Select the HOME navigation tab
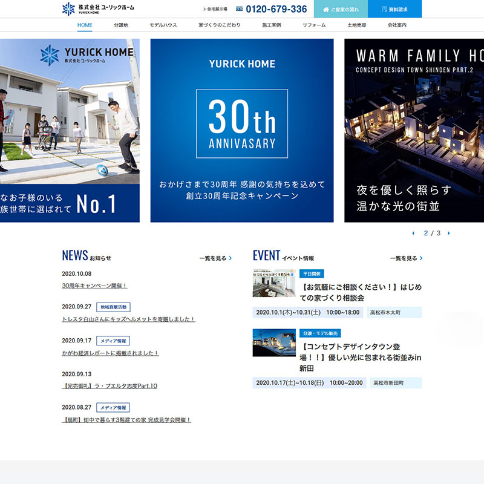Screen dimensions: 484x484 click(x=85, y=25)
